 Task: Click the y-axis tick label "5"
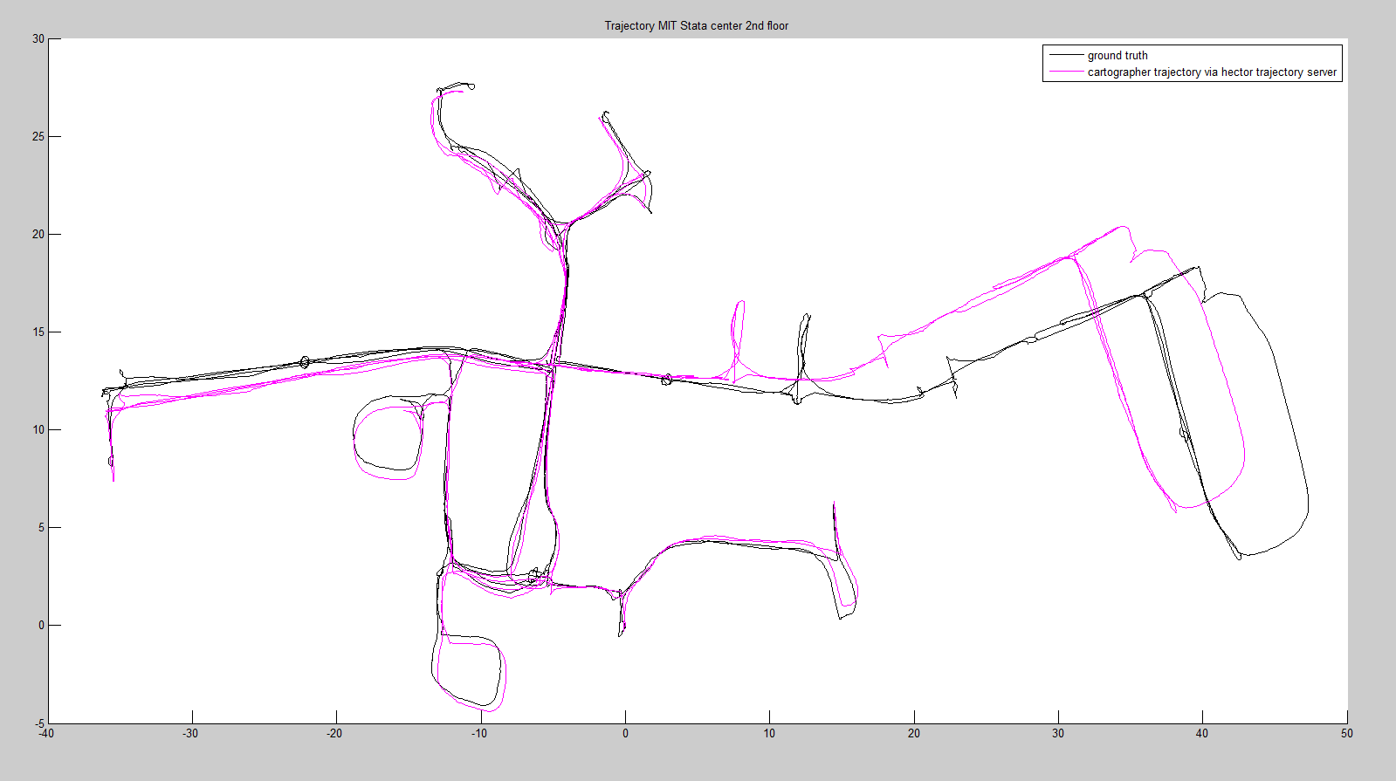click(x=41, y=527)
